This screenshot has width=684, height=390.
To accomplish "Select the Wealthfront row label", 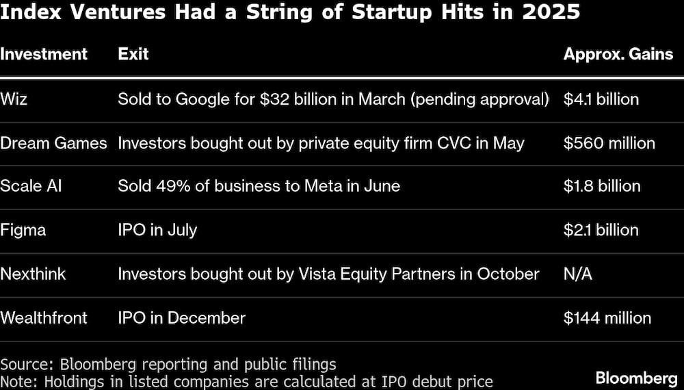I will point(44,317).
